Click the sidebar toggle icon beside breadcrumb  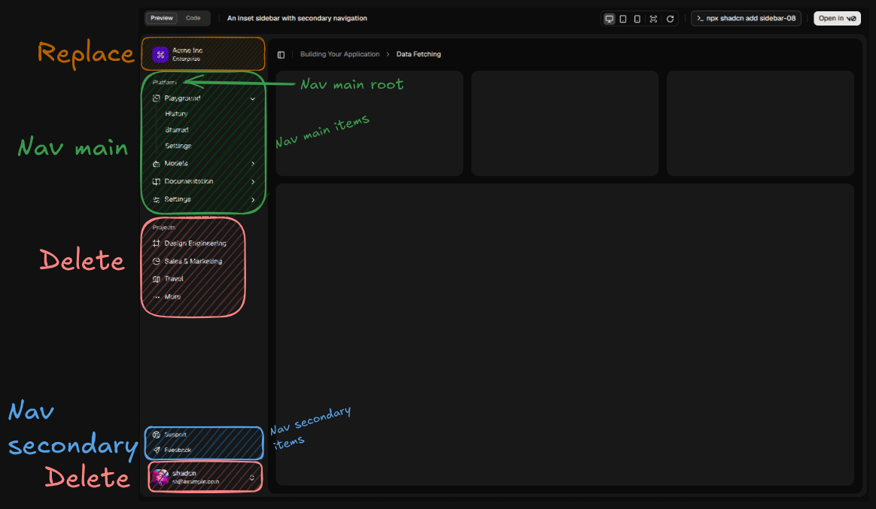click(x=281, y=55)
